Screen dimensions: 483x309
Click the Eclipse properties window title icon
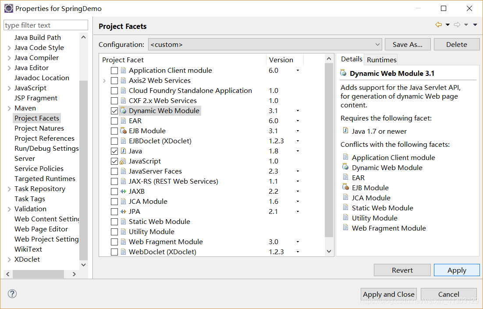9,8
